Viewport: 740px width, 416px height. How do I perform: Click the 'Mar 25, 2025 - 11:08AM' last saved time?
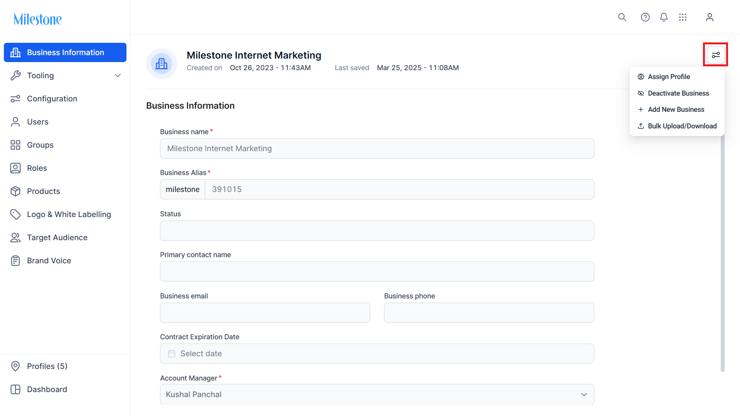point(418,68)
